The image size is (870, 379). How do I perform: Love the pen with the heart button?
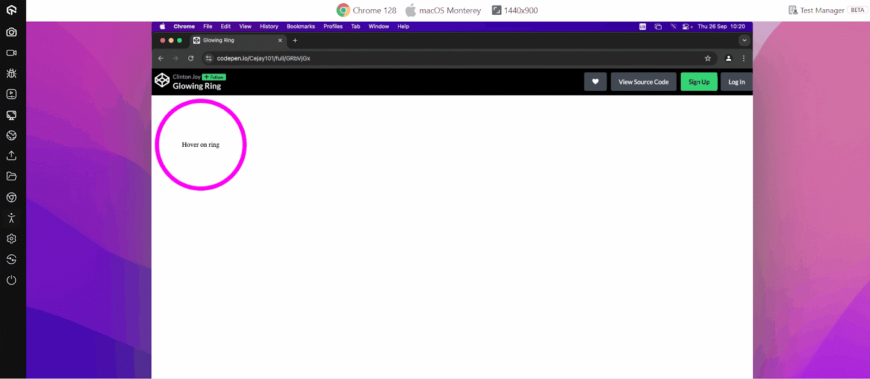coord(595,82)
